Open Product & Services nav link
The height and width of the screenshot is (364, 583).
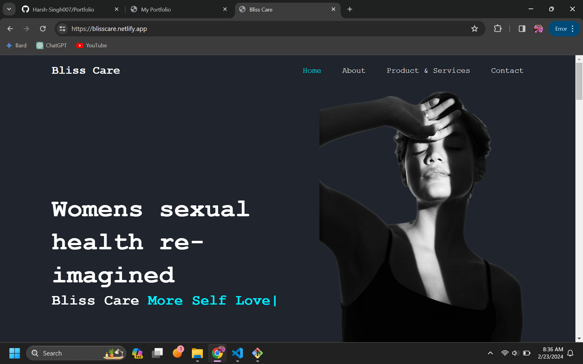428,70
